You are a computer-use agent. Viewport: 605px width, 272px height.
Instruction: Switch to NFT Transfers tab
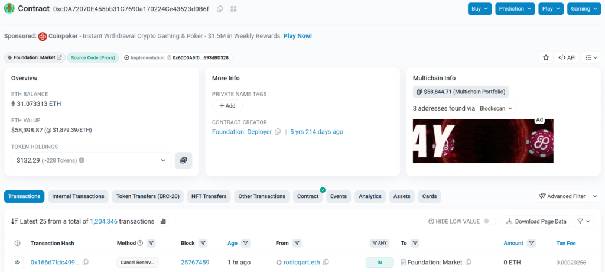(209, 196)
